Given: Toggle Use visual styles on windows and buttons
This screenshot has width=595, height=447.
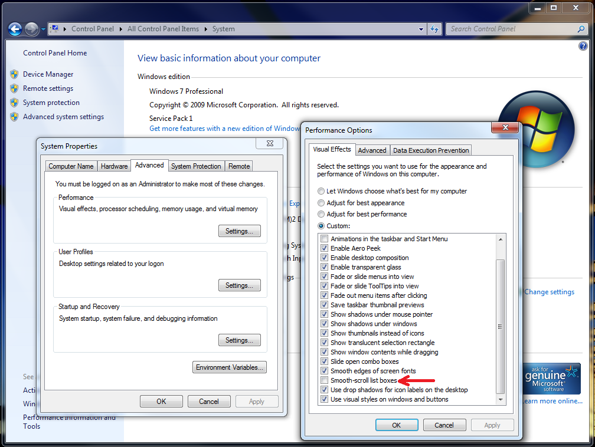Looking at the screenshot, I should [325, 399].
